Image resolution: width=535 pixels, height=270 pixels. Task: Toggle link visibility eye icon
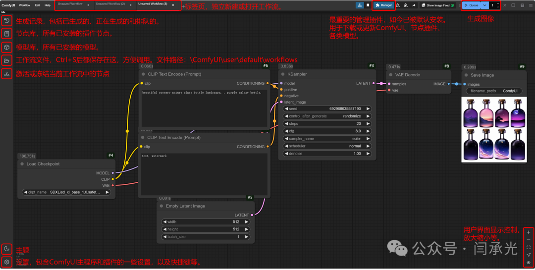pos(529,263)
